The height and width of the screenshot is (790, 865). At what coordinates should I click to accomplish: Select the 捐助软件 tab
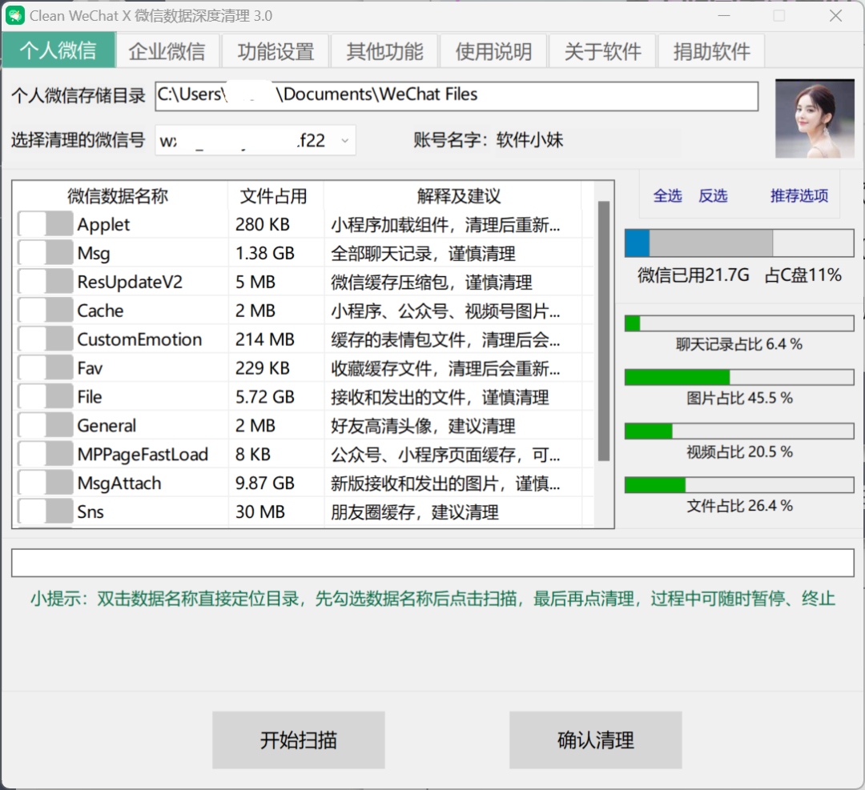pyautogui.click(x=712, y=51)
